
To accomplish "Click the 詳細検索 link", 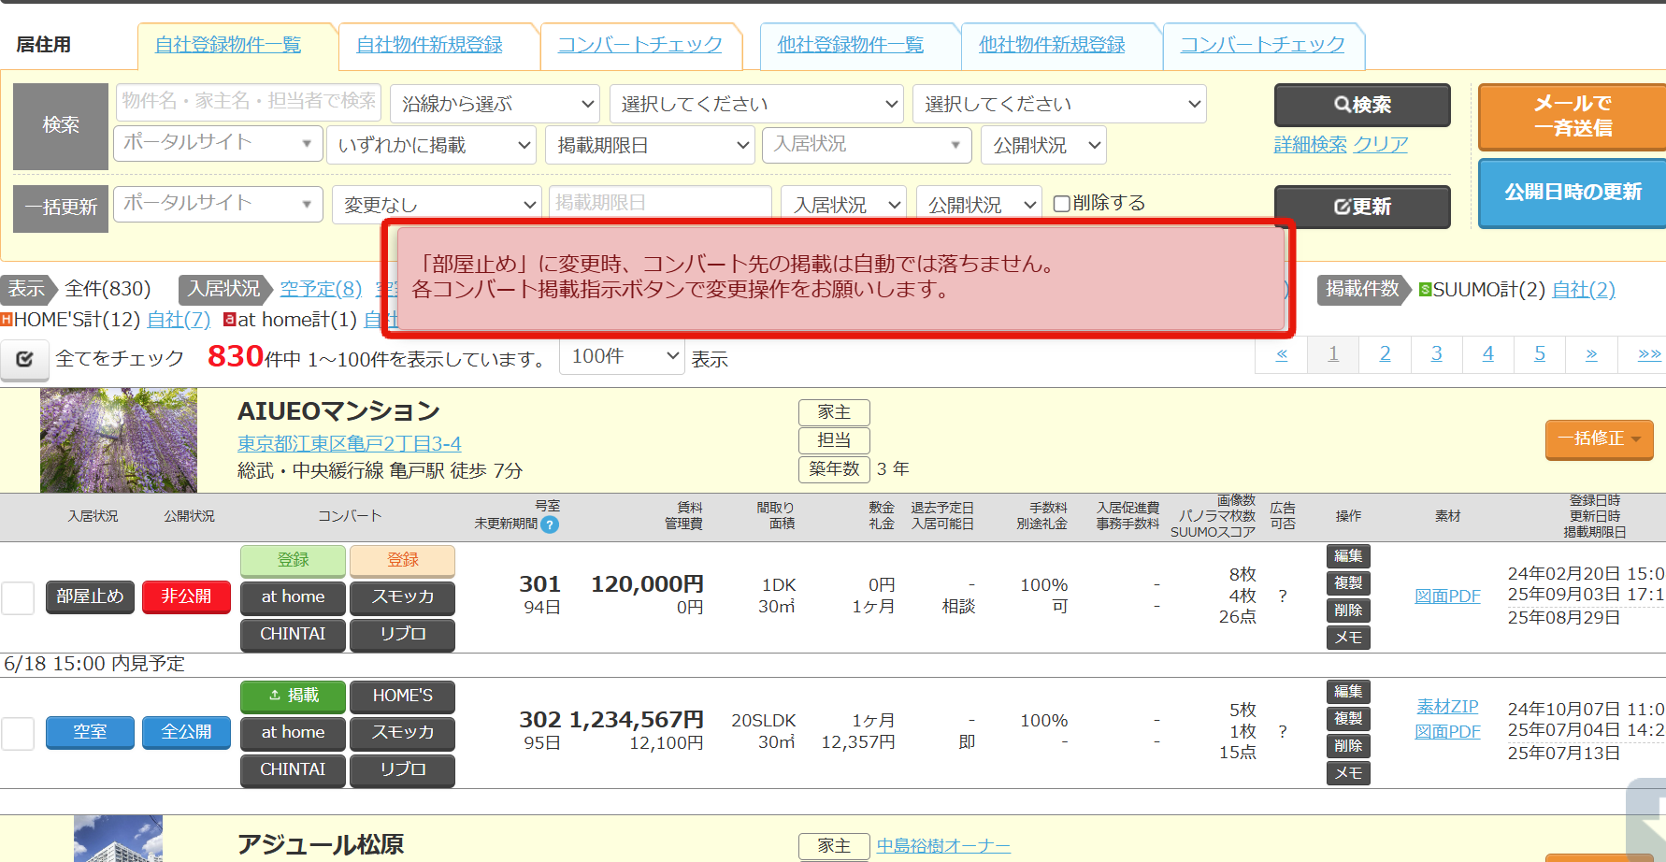I will tap(1311, 145).
